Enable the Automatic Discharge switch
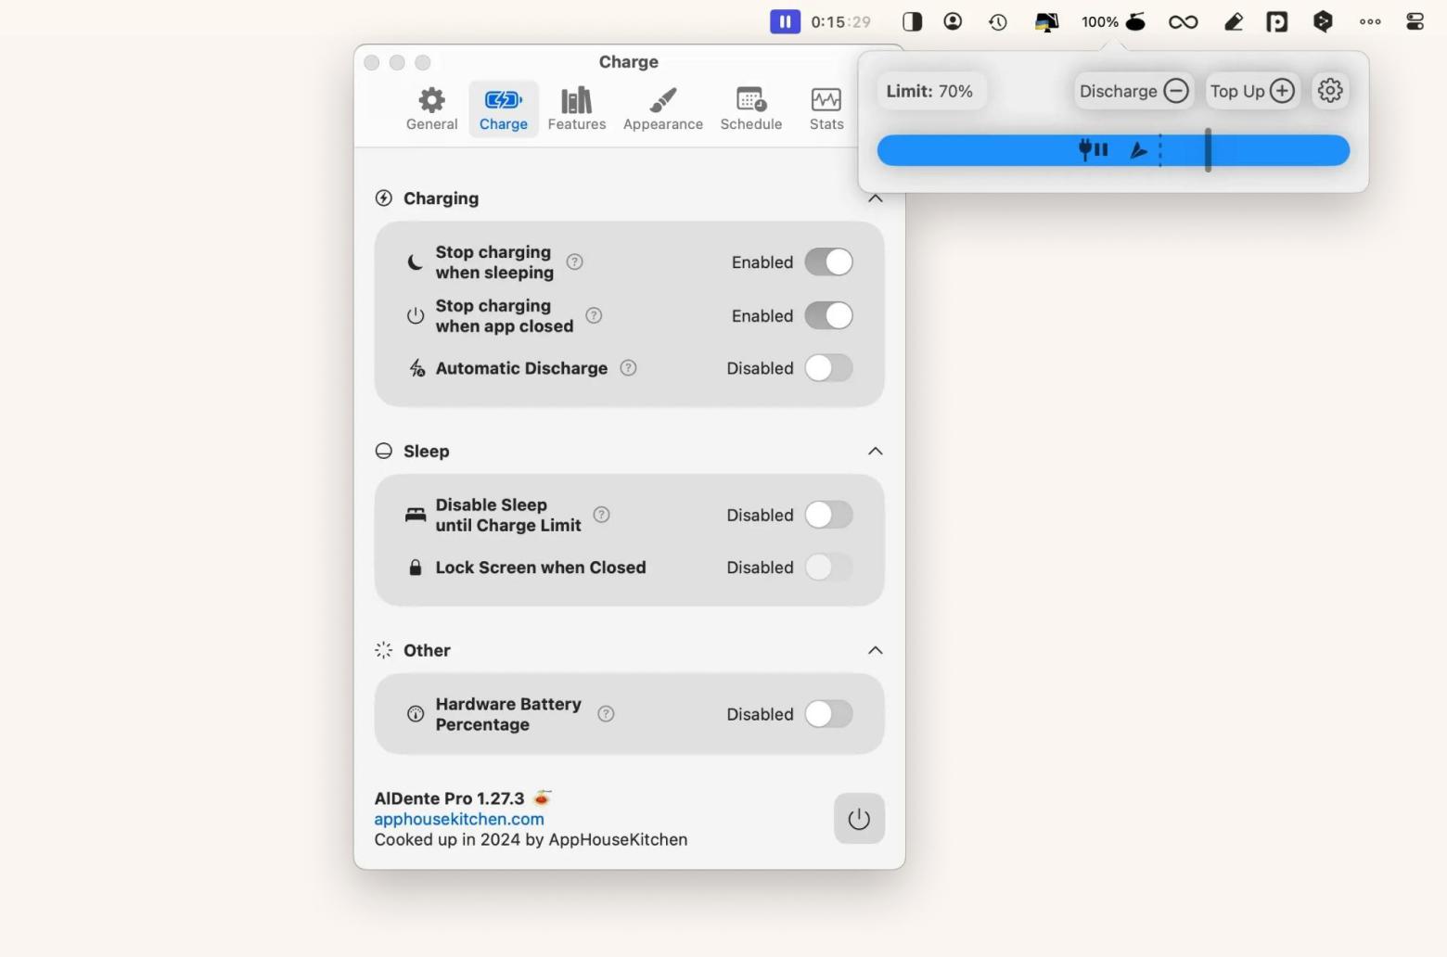Image resolution: width=1447 pixels, height=957 pixels. click(x=828, y=368)
